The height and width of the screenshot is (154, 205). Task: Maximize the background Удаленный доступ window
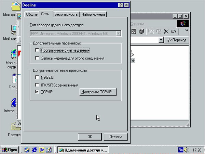pyautogui.click(x=180, y=16)
